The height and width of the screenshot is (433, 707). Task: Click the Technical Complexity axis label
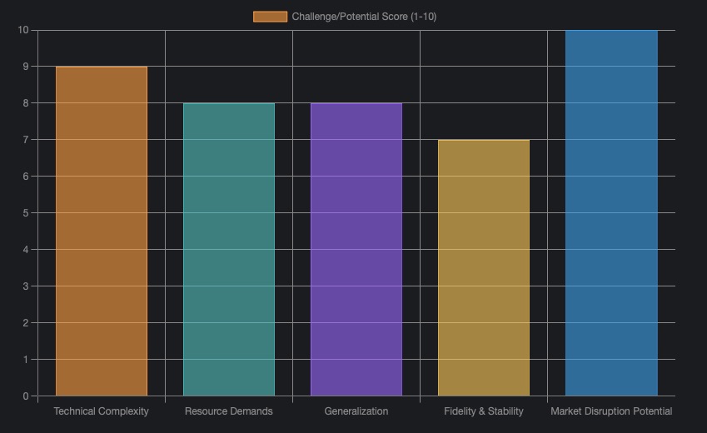click(x=102, y=411)
